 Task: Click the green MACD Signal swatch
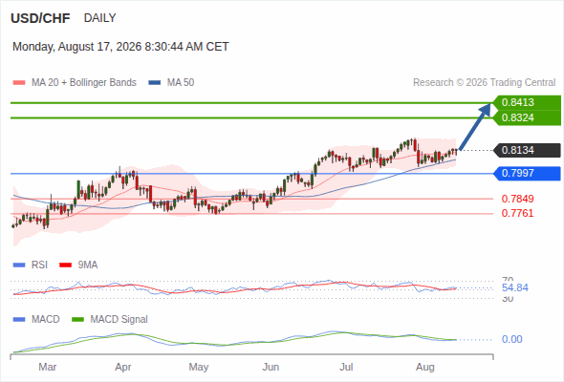point(77,320)
